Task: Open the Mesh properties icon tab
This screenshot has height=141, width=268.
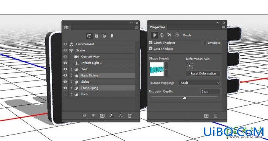Action: tap(154, 35)
